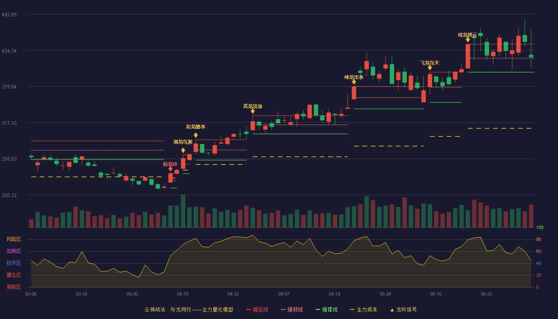Select the 祥龙腾云 arrow marker
558x319 pixels.
468,40
